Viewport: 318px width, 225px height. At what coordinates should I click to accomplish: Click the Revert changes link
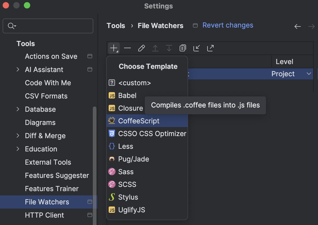point(228,25)
